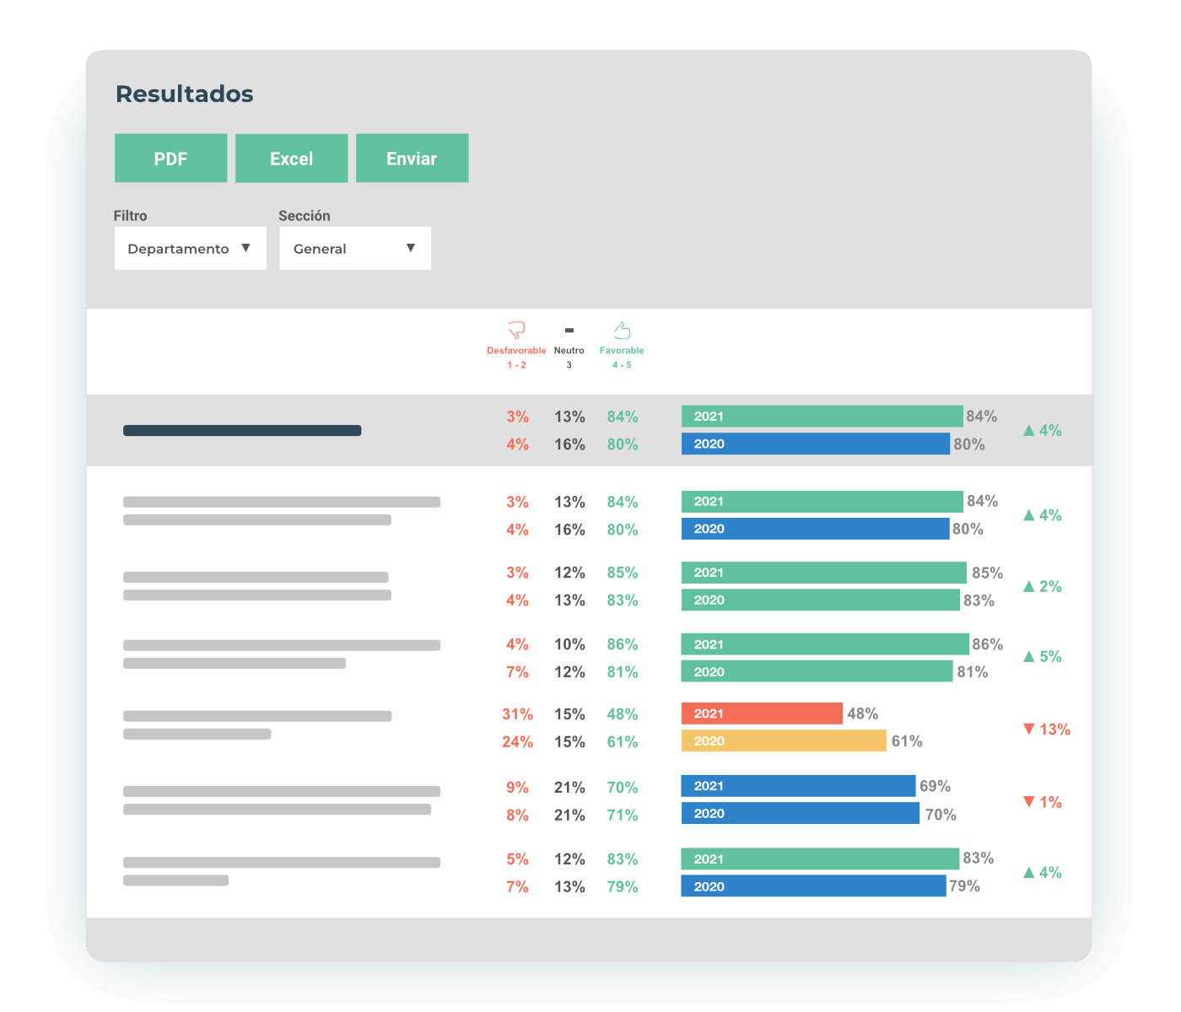
Task: Click the 86% favorable value in the table
Action: point(623,644)
